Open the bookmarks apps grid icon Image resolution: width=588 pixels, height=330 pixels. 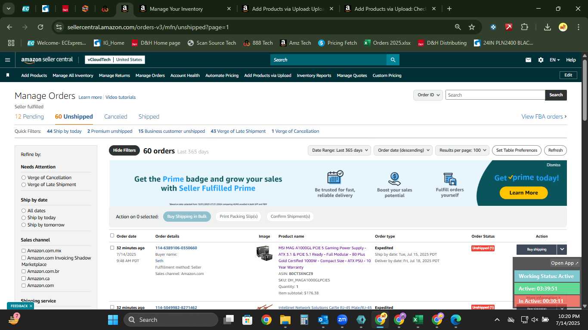tap(11, 43)
